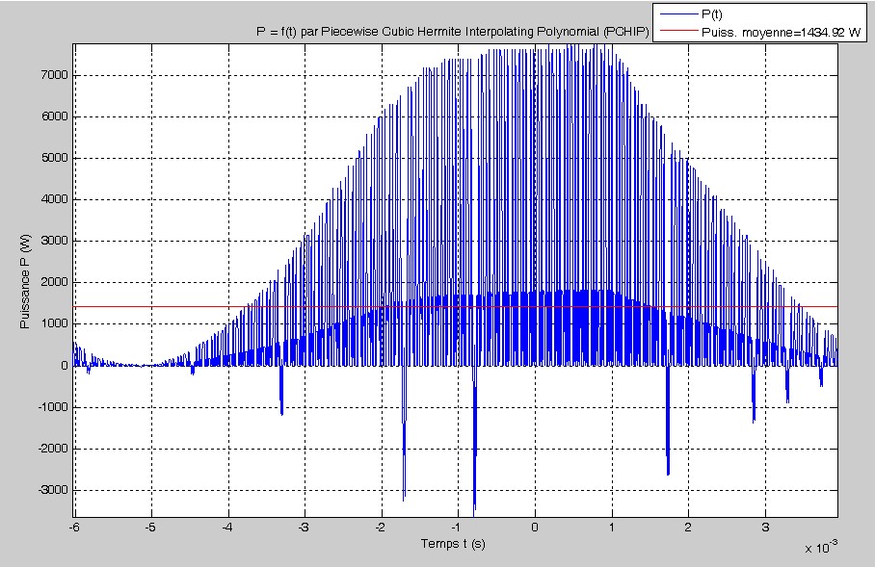Click the 'Puissance P (W)' y-axis label

pyautogui.click(x=25, y=281)
